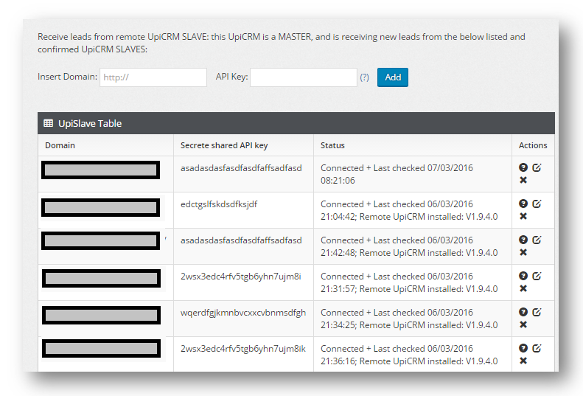Click the status text checked at 21:34:25

pyautogui.click(x=409, y=319)
